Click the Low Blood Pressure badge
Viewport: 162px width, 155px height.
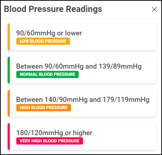[43, 41]
